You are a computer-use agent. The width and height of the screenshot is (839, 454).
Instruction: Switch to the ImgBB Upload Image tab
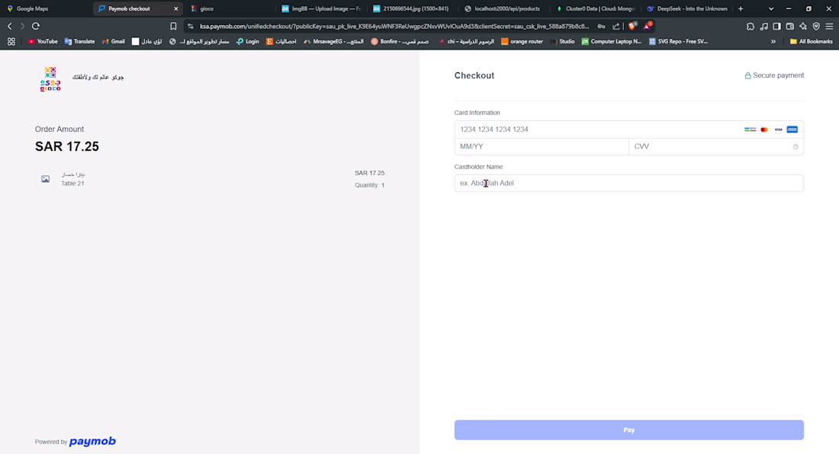pos(322,8)
